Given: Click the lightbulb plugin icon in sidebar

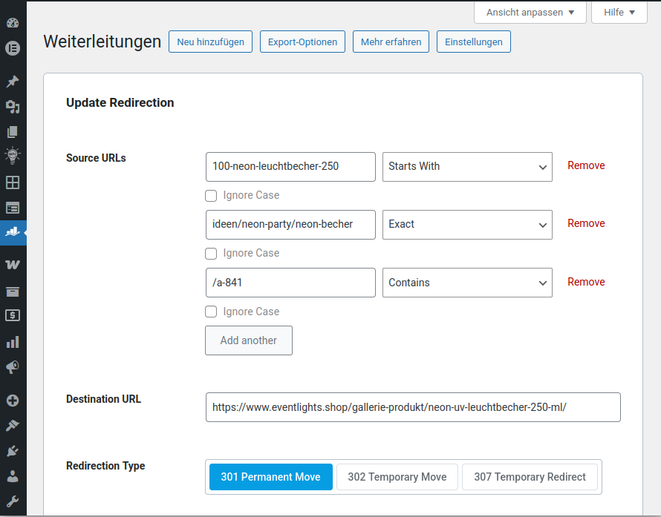Looking at the screenshot, I should pos(13,157).
